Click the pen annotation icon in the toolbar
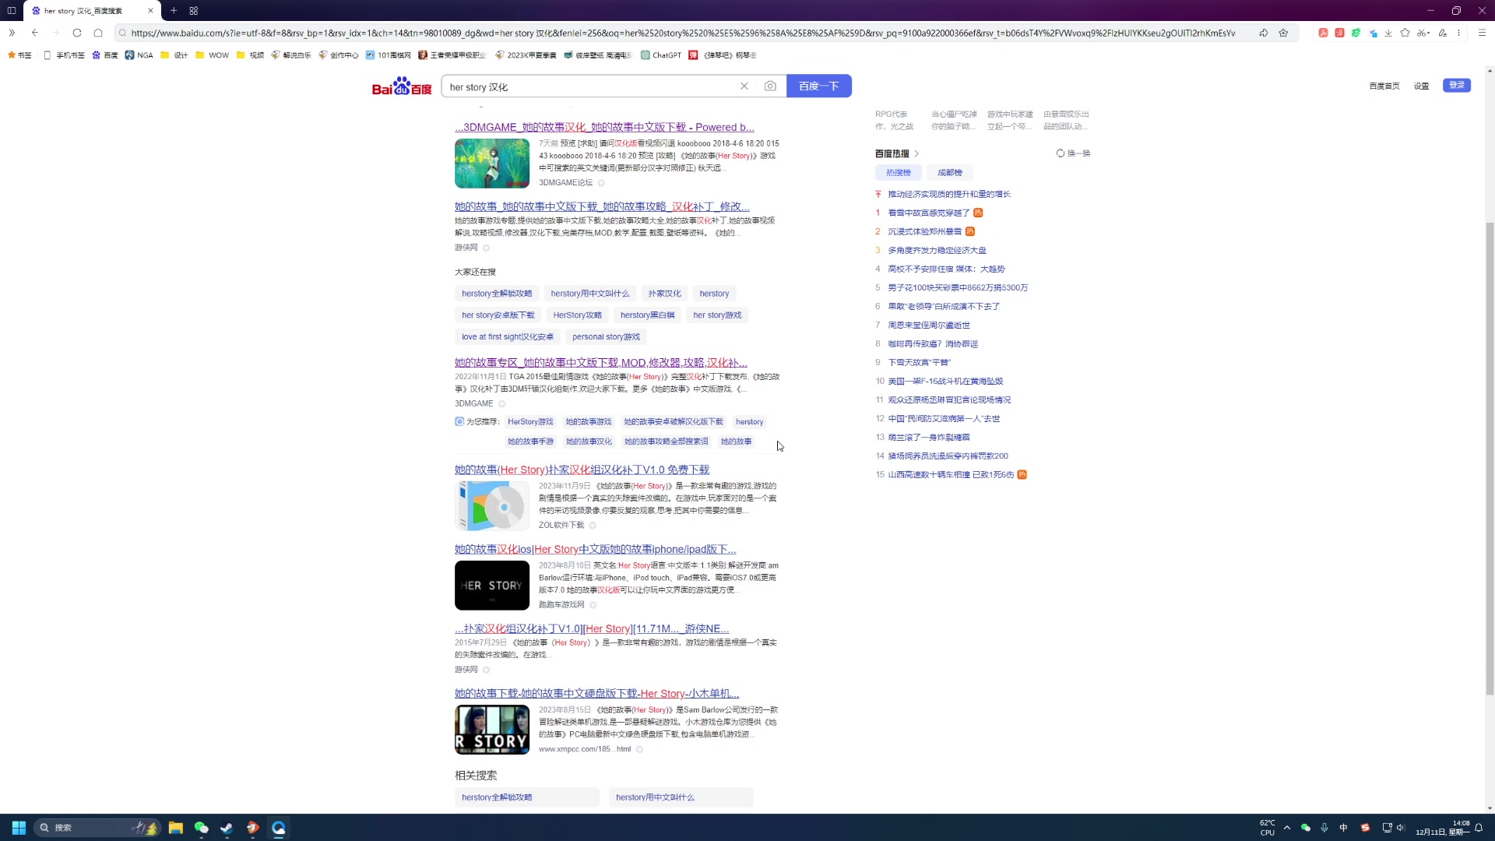This screenshot has width=1495, height=841. coord(1443,33)
